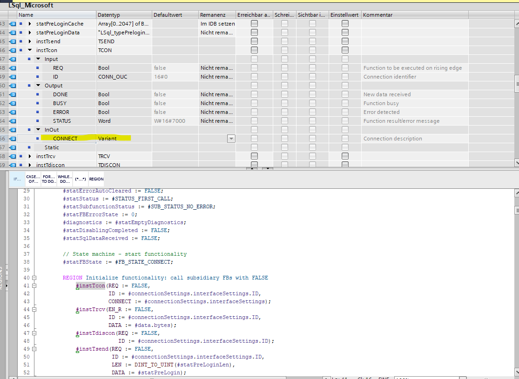Insert a FOR TO DO loop
This screenshot has width=519, height=379.
pyautogui.click(x=48, y=179)
